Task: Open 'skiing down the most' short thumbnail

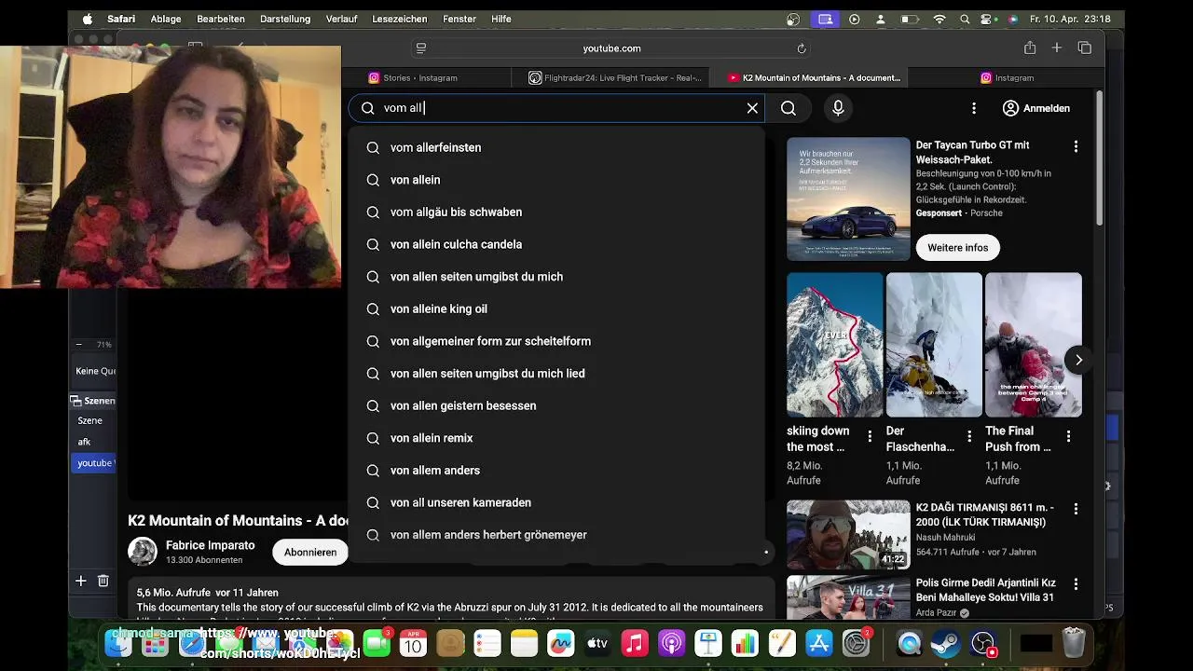Action: [835, 345]
